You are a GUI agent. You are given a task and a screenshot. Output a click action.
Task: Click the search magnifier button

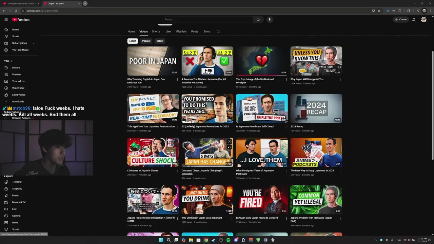point(258,19)
